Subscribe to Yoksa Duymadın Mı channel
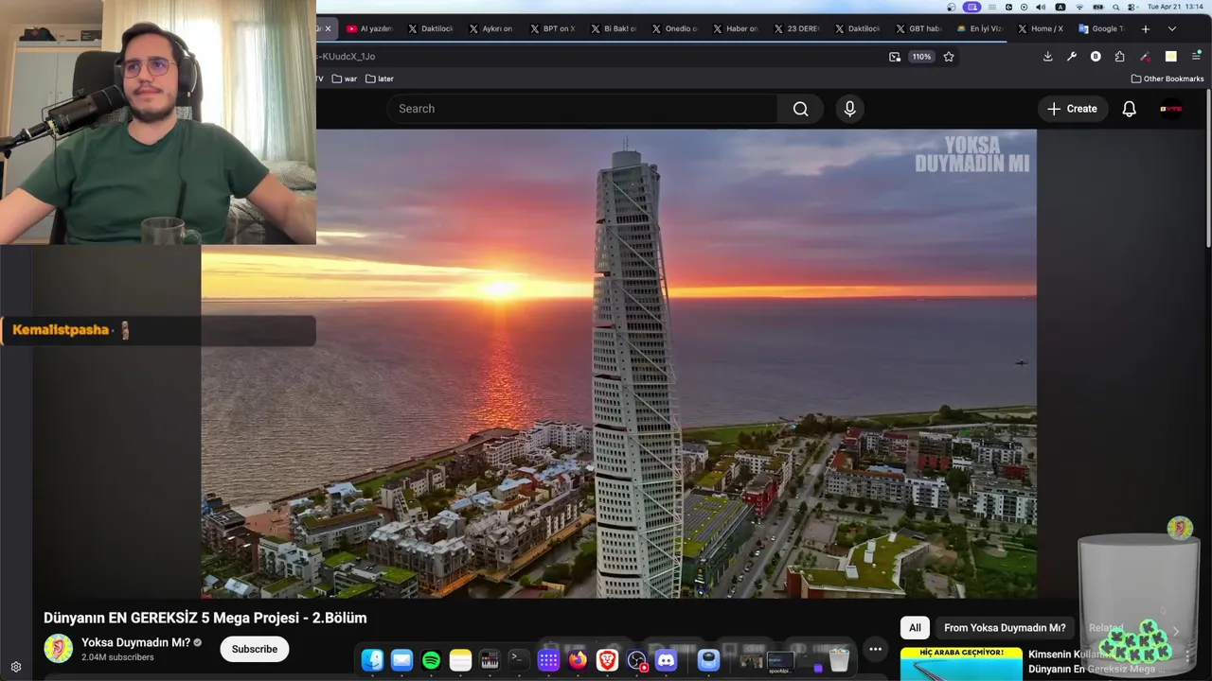1212x681 pixels. tap(255, 649)
